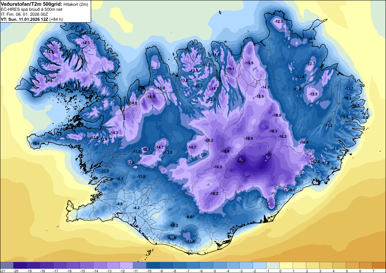Pick the legend color swatch labeled -20
Screen dimensions: 386x273
20,265
